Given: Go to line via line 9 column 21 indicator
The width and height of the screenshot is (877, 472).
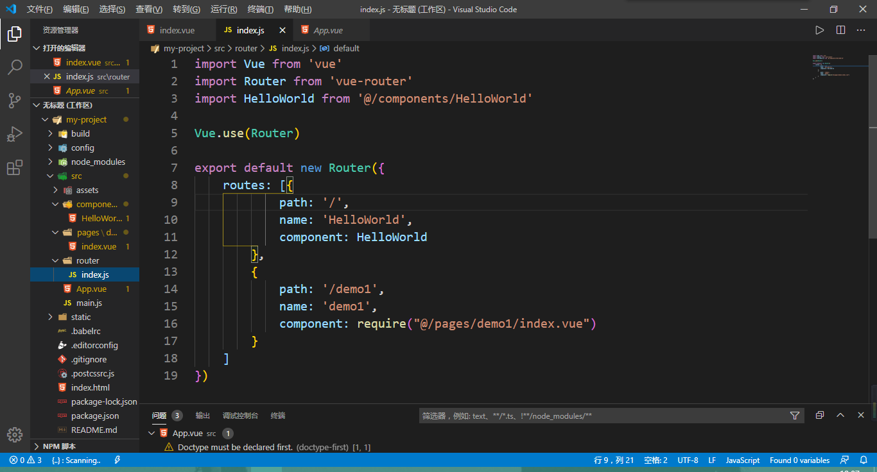Looking at the screenshot, I should click(614, 460).
